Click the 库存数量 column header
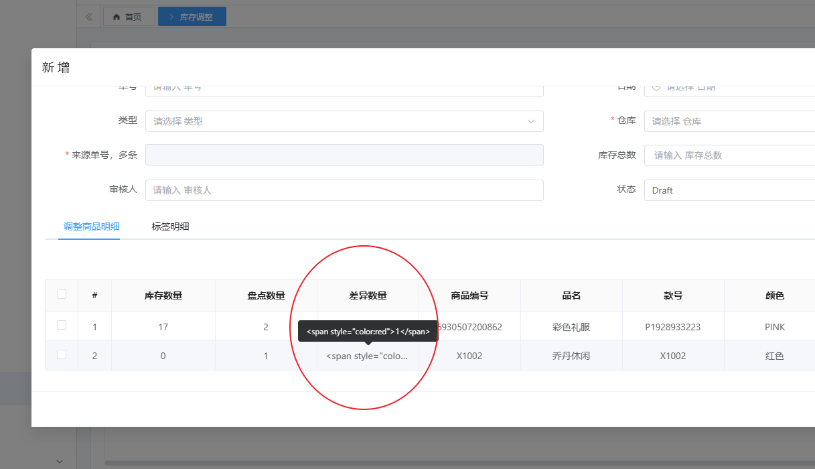The height and width of the screenshot is (469, 815). (163, 295)
